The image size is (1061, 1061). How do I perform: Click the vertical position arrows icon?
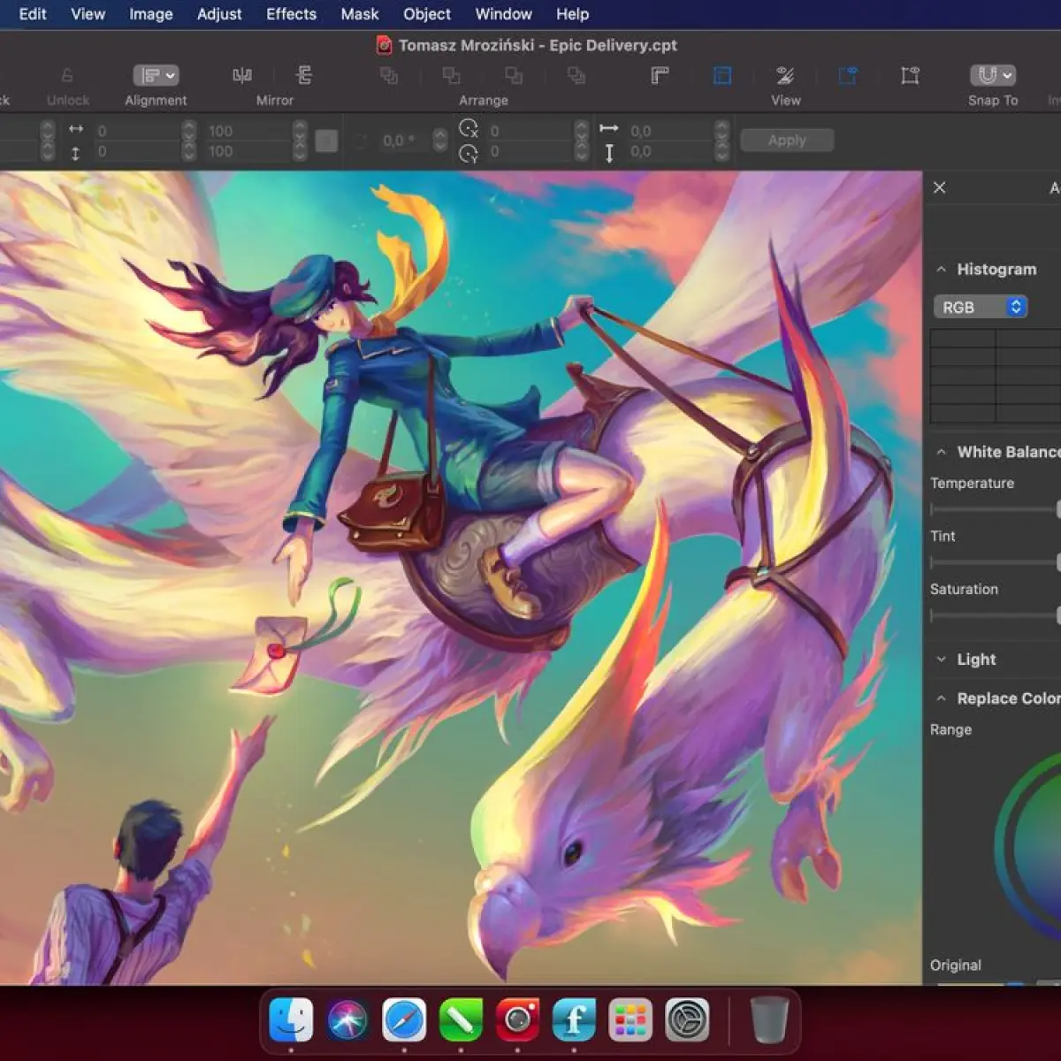click(x=76, y=154)
